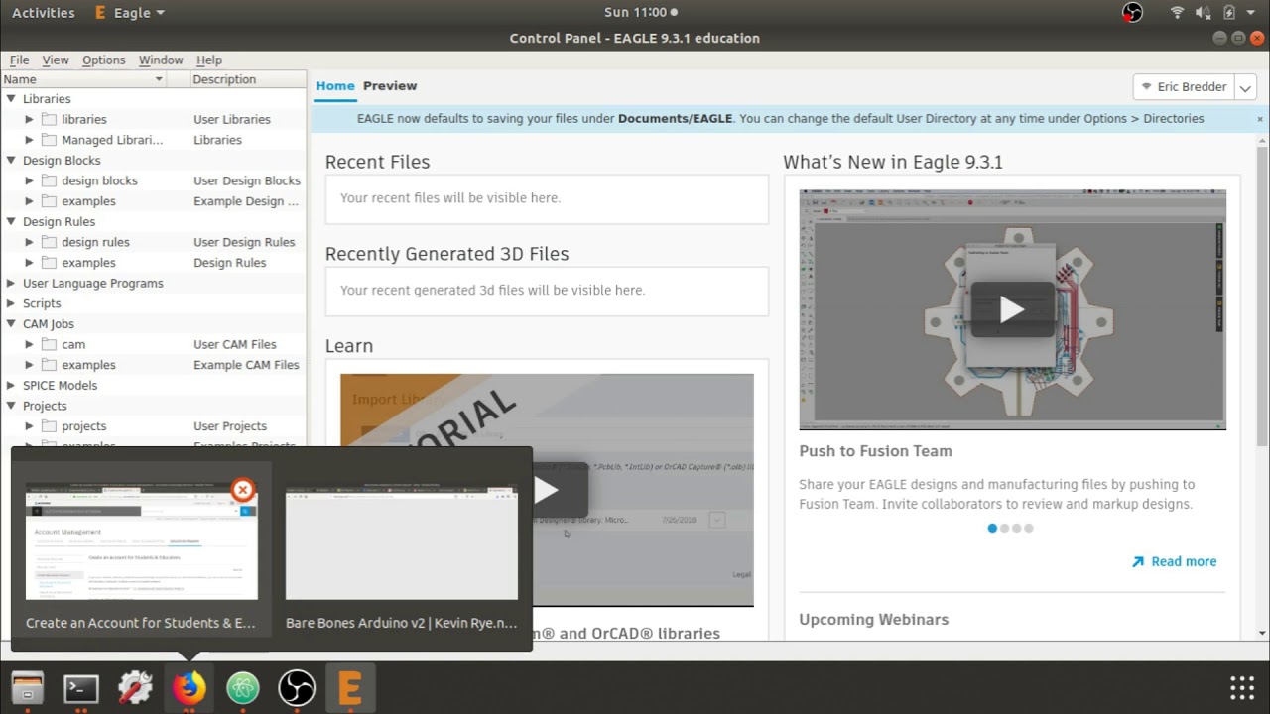Click the Firefox dock icon
This screenshot has width=1270, height=714.
189,687
